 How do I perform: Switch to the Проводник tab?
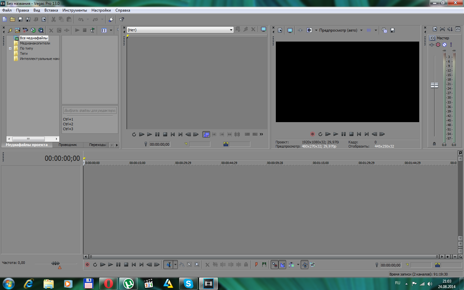click(x=68, y=145)
